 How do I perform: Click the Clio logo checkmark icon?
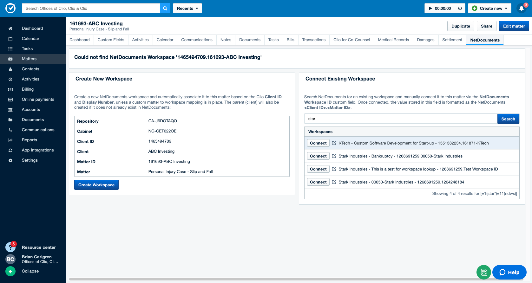tap(10, 8)
